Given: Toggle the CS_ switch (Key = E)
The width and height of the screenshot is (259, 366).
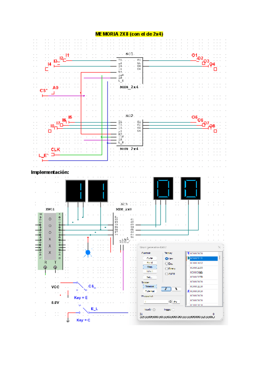Looking at the screenshot, I should pyautogui.click(x=80, y=287).
